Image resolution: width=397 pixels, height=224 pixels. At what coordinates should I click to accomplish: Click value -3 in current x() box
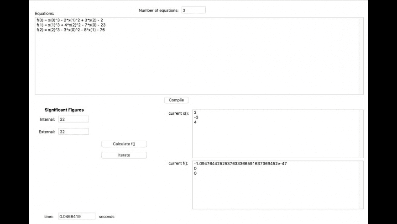click(196, 117)
